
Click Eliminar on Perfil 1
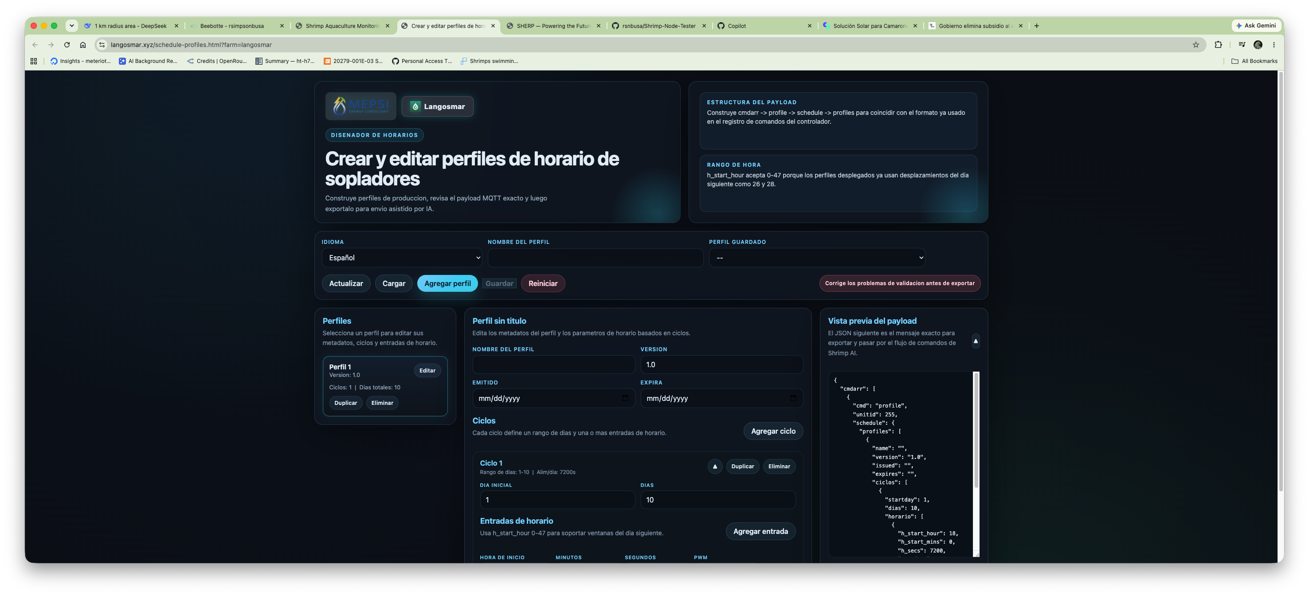point(382,403)
